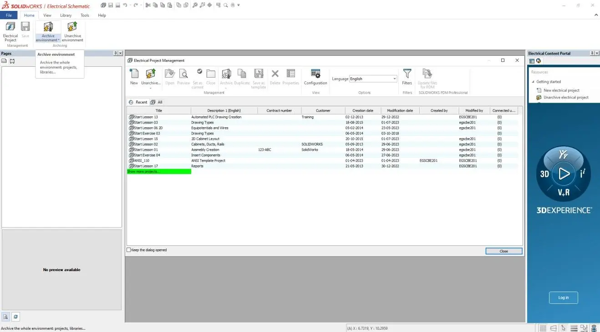Screen dimensions: 600x332
Task: Switch to the All tab
Action: 157,102
